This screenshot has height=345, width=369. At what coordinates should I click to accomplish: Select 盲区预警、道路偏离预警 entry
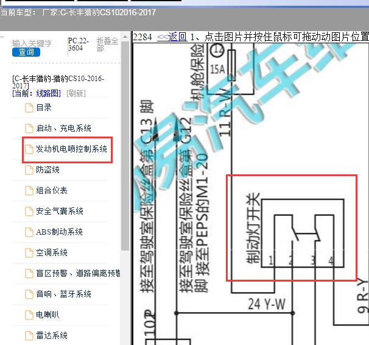pyautogui.click(x=78, y=274)
